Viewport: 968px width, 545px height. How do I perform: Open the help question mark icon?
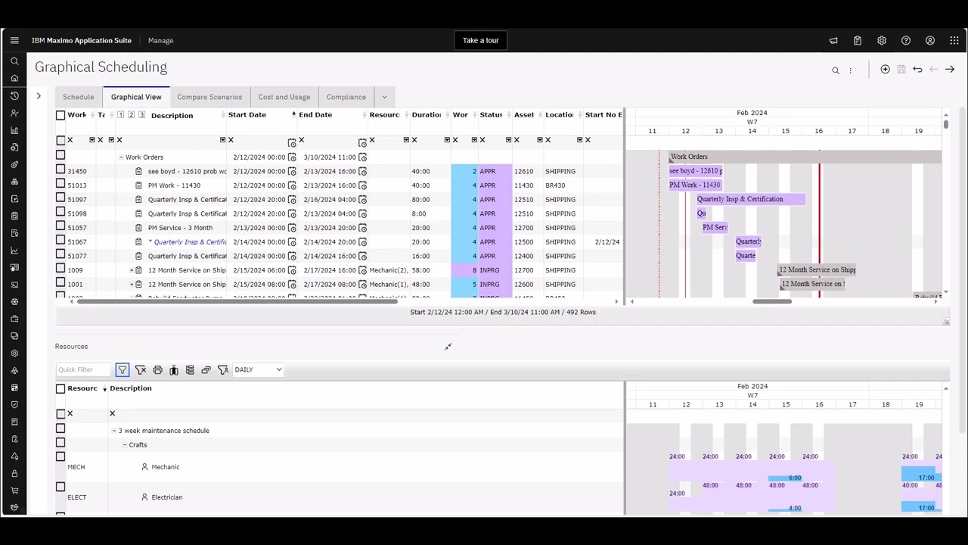(906, 40)
